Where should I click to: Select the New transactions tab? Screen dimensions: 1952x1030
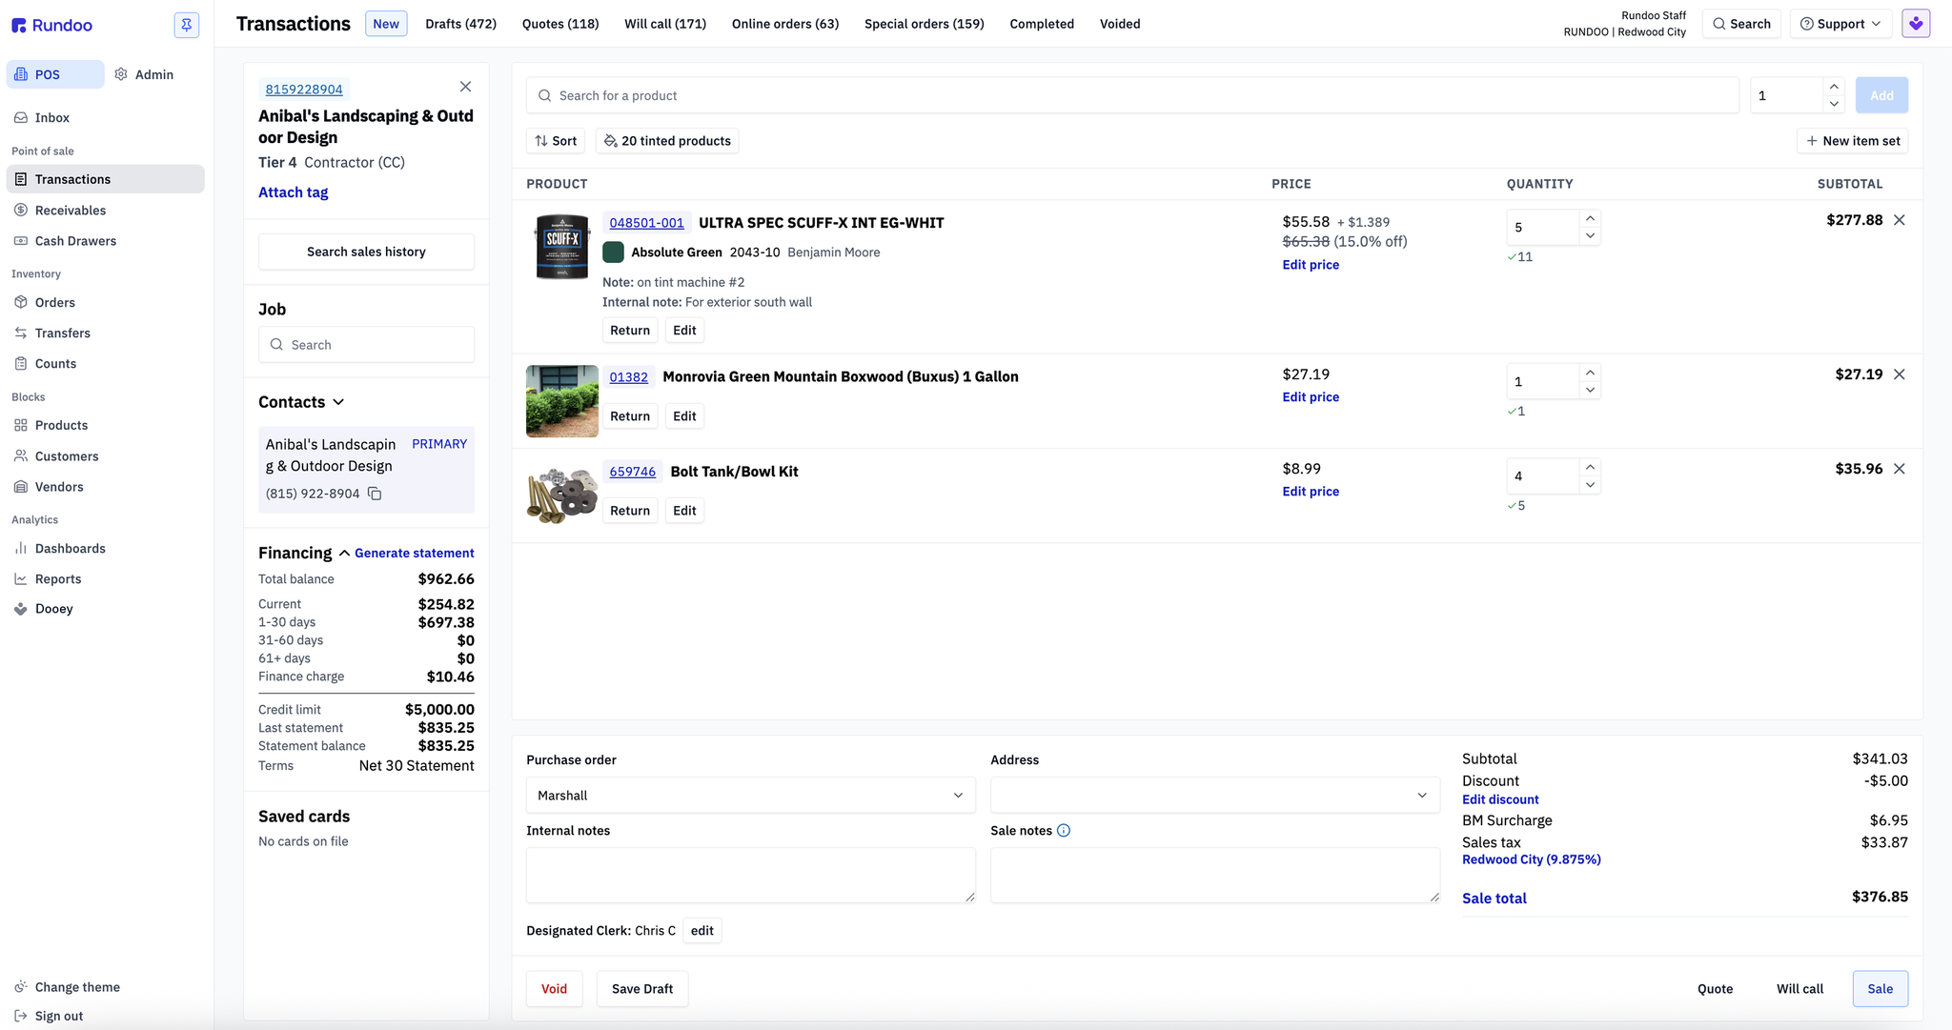click(x=386, y=24)
